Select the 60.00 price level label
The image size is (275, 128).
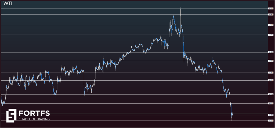(270, 52)
